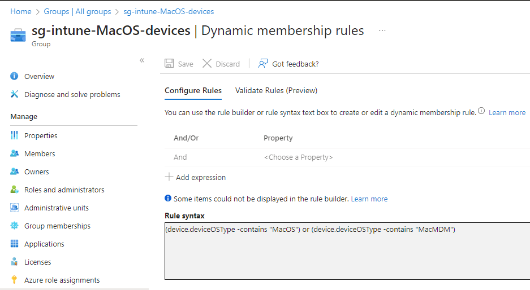Open Got feedback? link
Viewport: 530px width, 290px height.
click(x=288, y=64)
